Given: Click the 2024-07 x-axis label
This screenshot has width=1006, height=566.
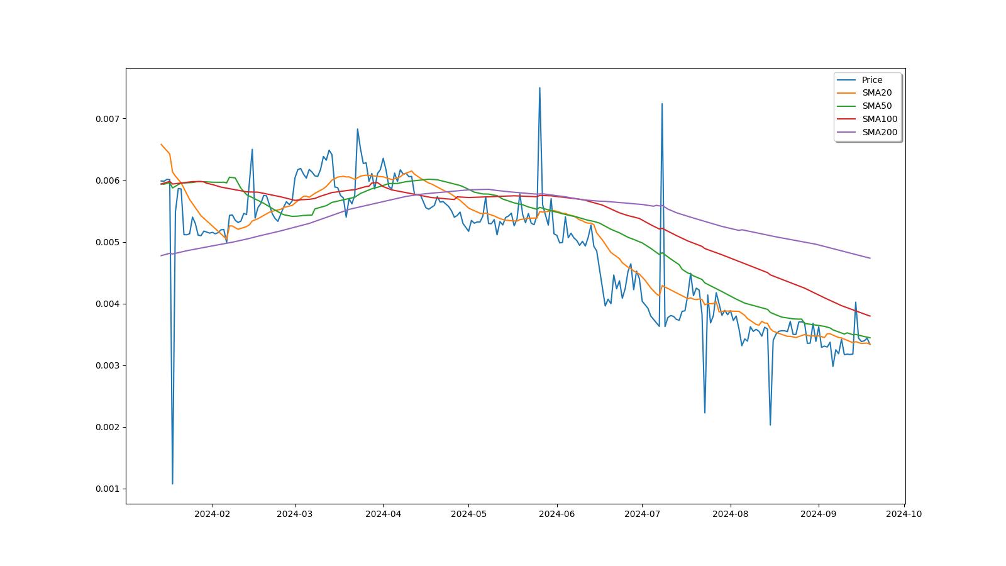Looking at the screenshot, I should point(642,514).
